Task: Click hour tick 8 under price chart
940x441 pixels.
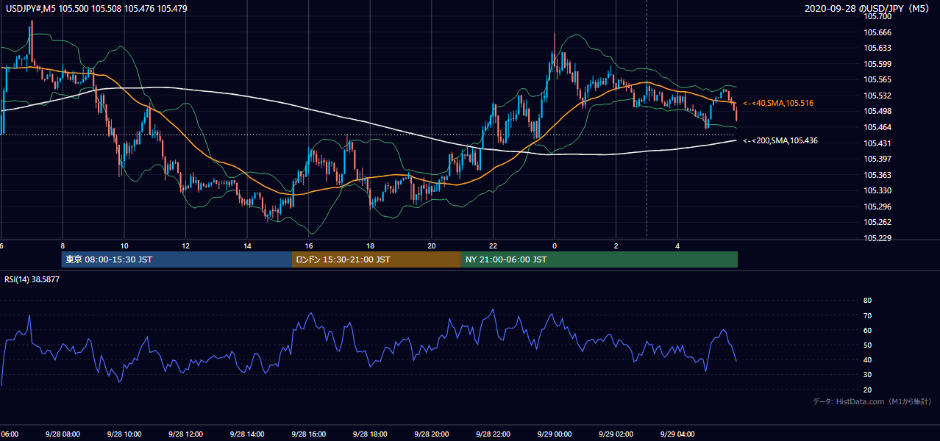Action: tap(63, 245)
